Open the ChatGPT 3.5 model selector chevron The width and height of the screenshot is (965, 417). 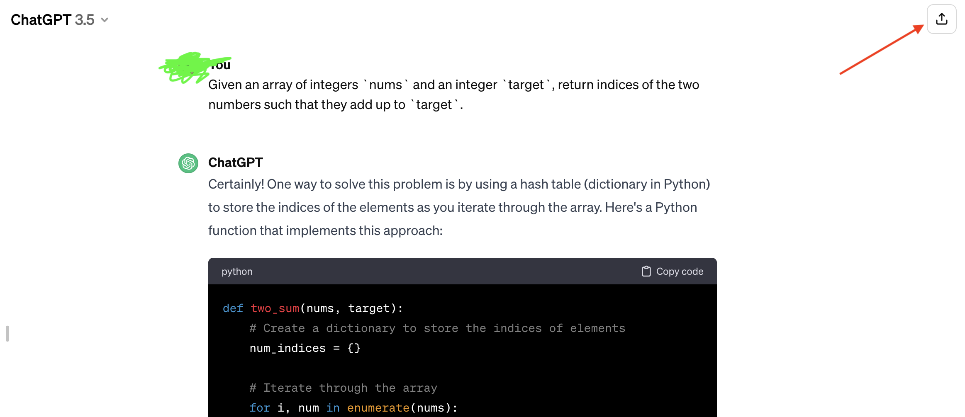tap(105, 19)
